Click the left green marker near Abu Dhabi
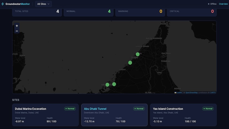The image size is (229, 129). point(107,85)
